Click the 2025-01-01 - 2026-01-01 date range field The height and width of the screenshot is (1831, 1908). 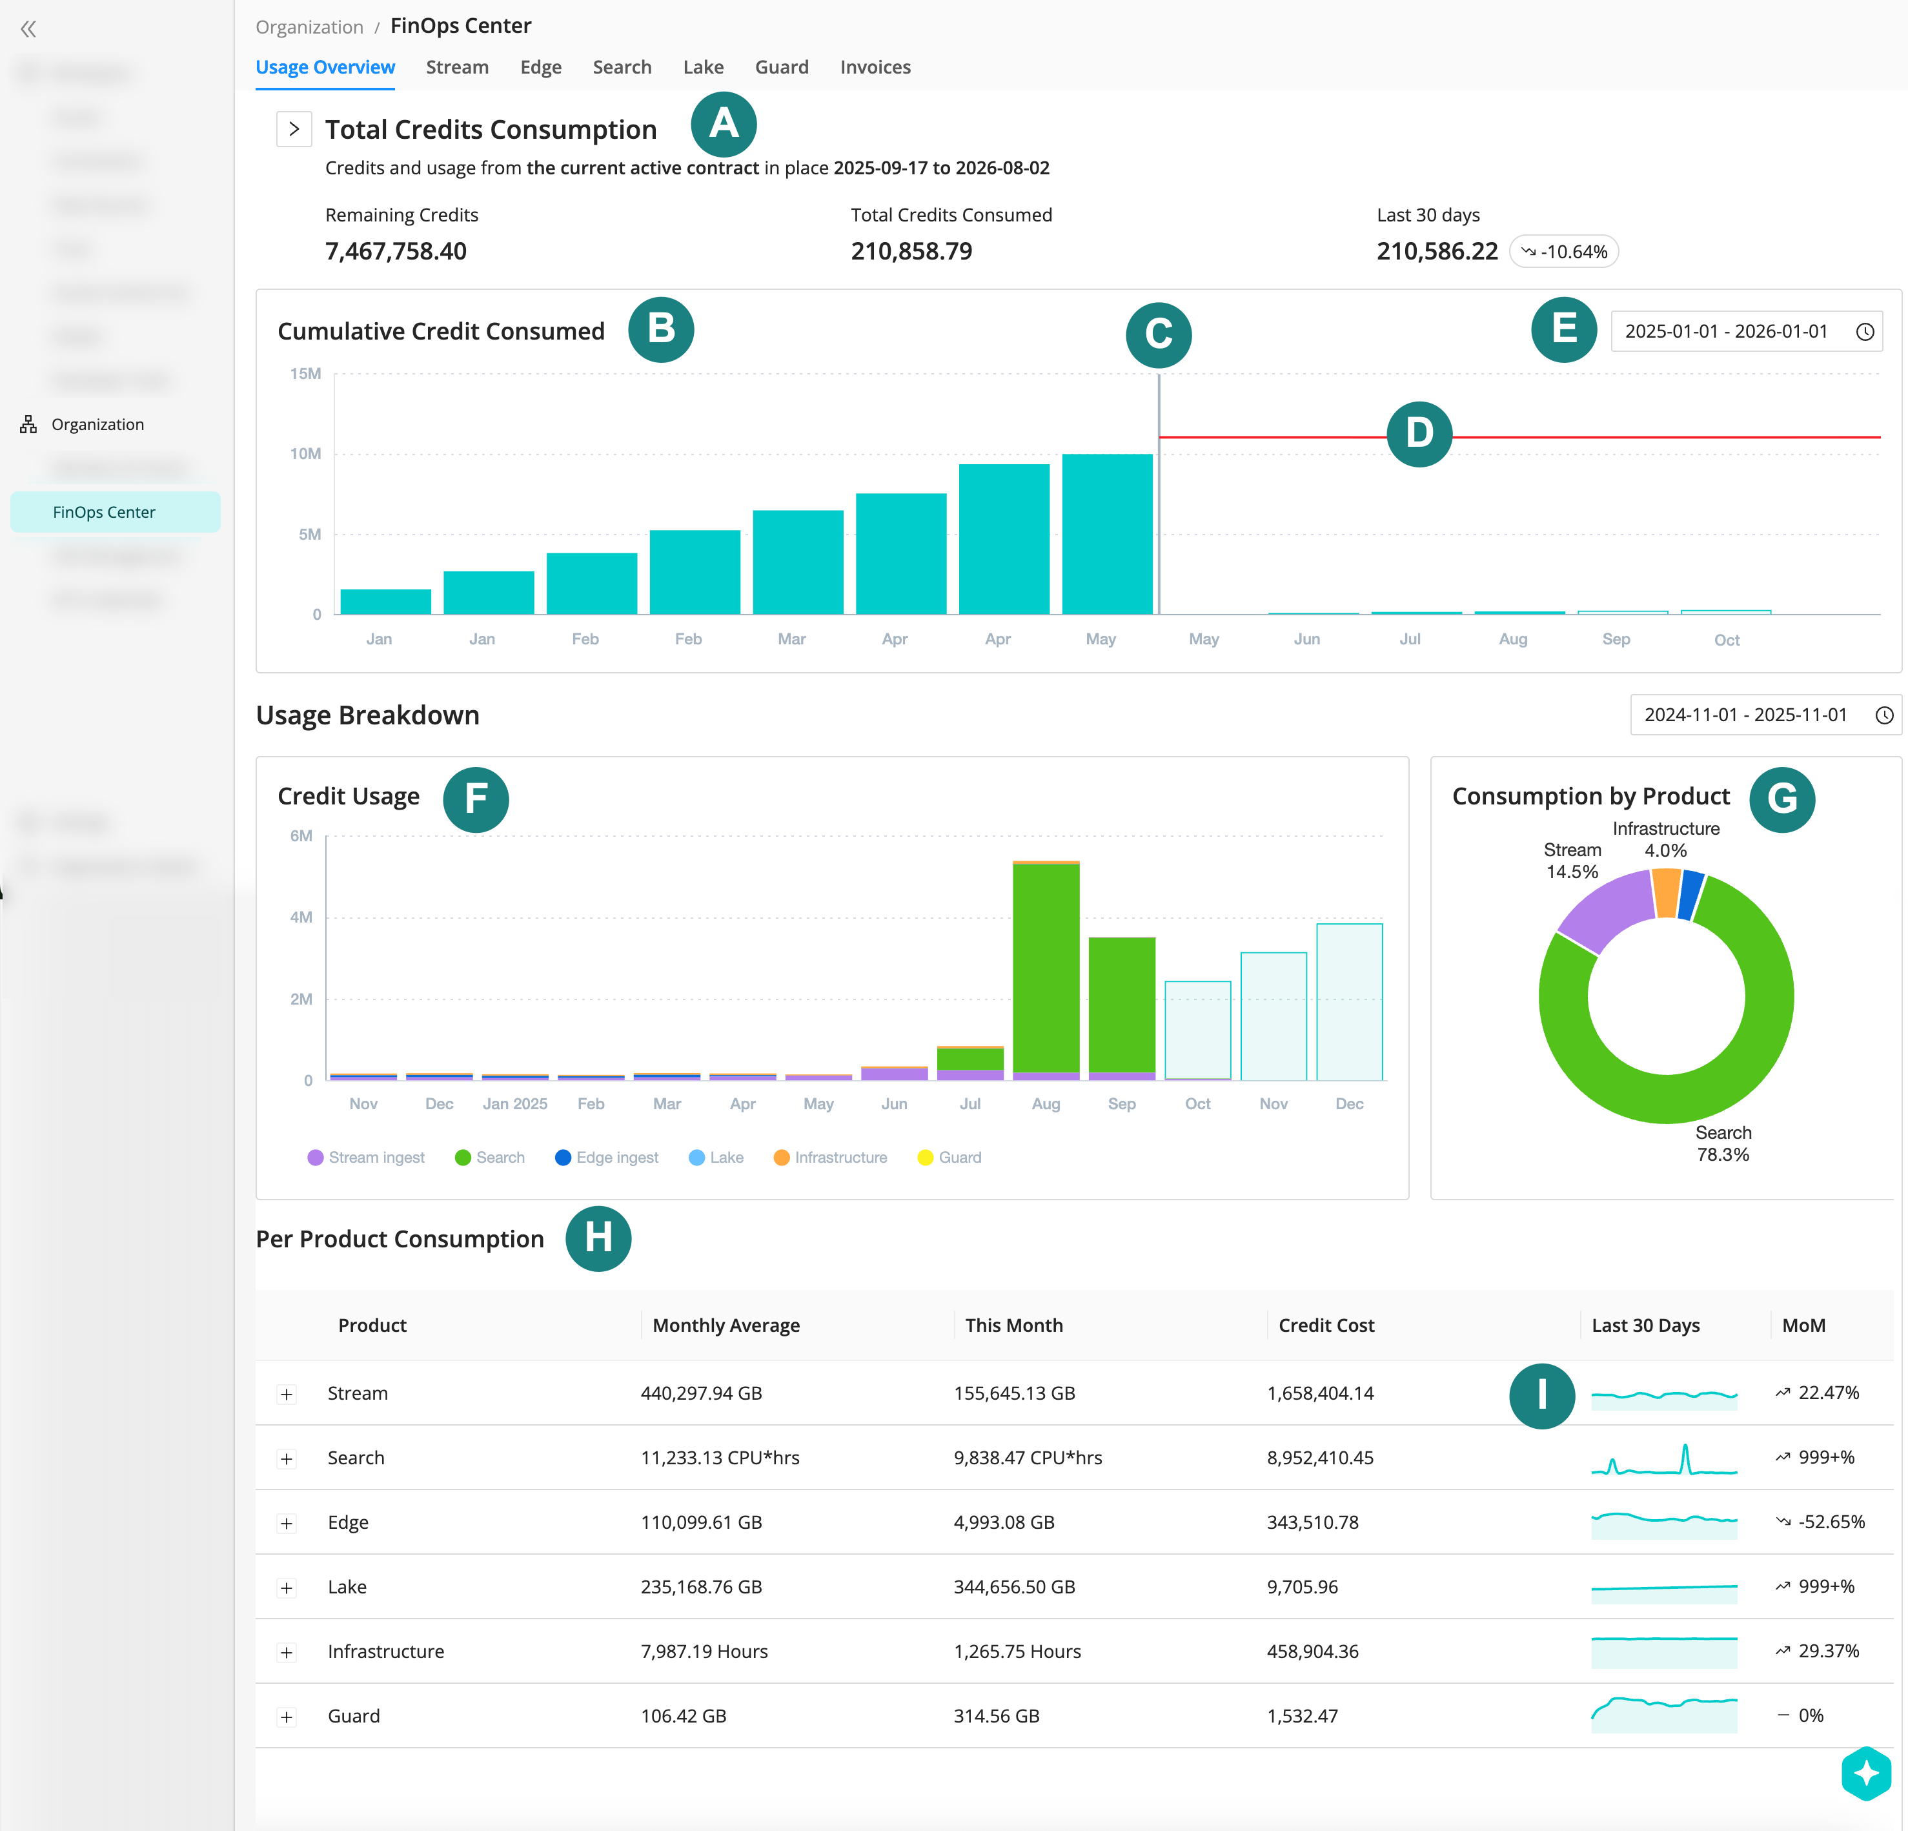(1725, 332)
